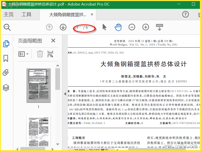Viewport: 201px width, 151px height.
Task: Select page 1 thumbnail
Action: coord(38,85)
